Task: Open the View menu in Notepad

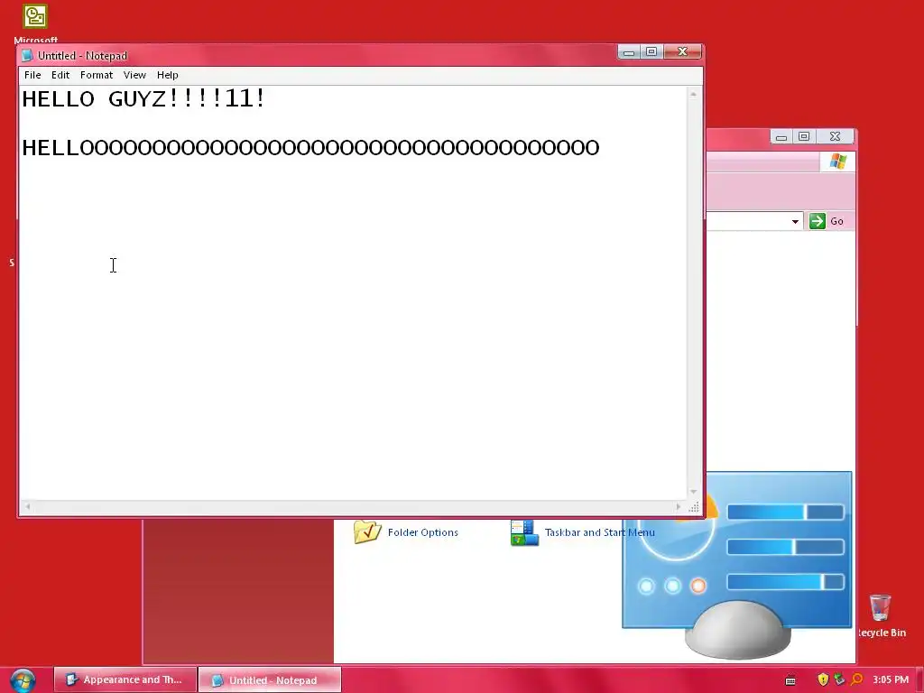Action: coord(134,75)
